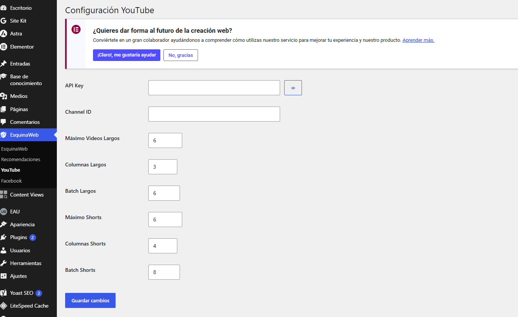Click the Columnas Largos number field

click(x=163, y=167)
